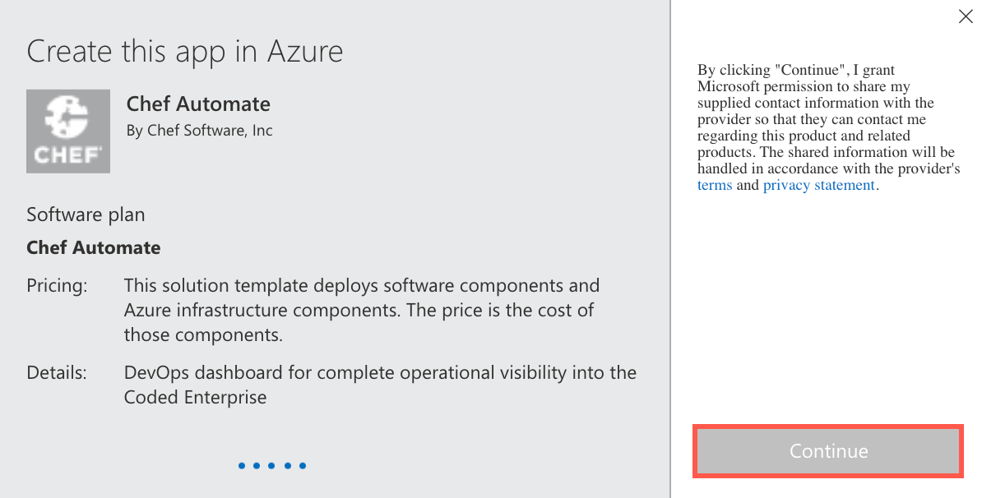This screenshot has width=982, height=498.
Task: Select the fourth pagination dot
Action: [x=287, y=466]
